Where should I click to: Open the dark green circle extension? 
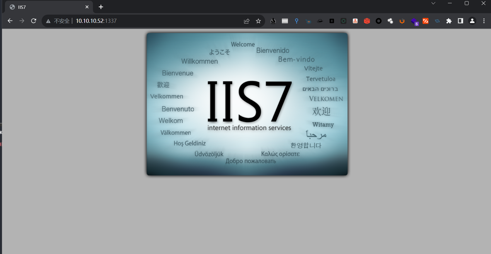343,21
